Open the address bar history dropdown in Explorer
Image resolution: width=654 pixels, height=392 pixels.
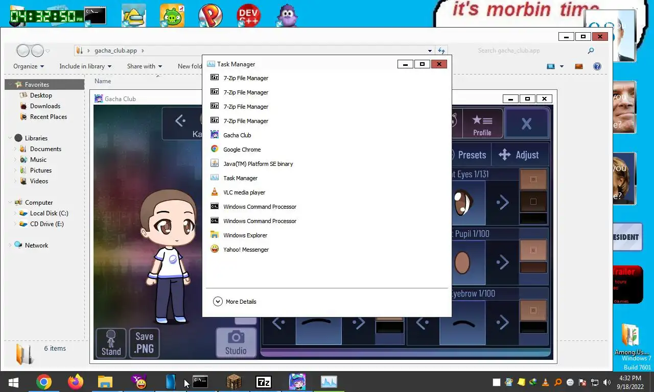(x=430, y=51)
